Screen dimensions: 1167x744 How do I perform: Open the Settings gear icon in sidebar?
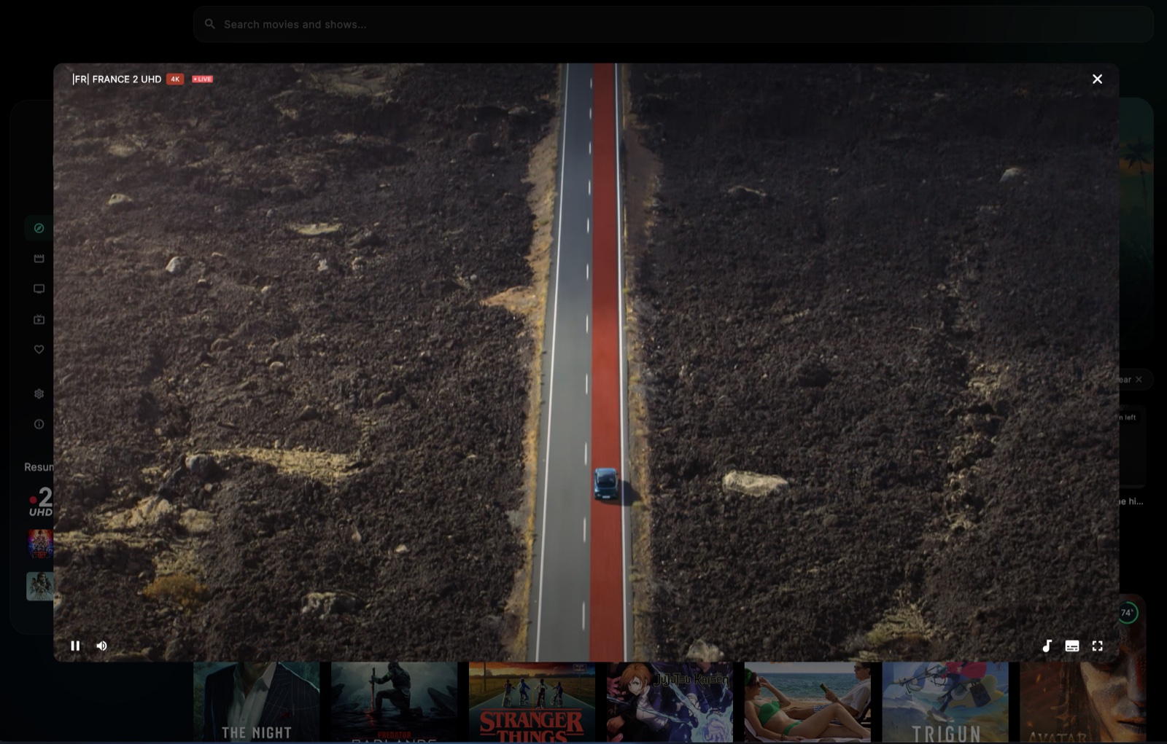point(39,393)
